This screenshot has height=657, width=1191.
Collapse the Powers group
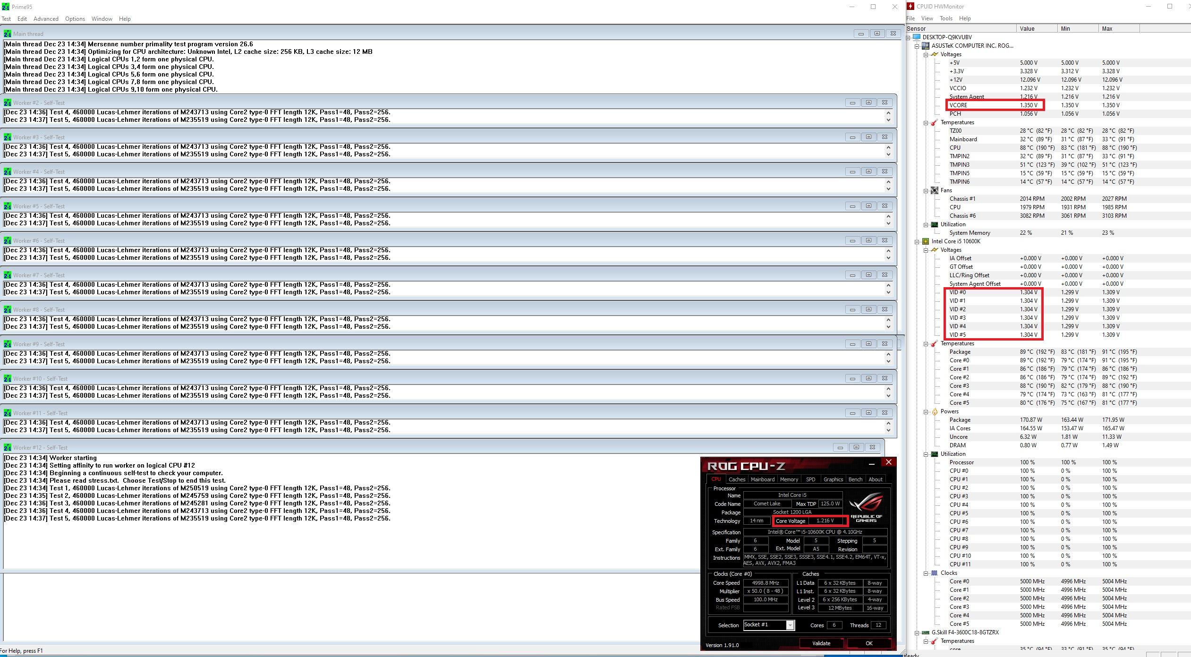(x=926, y=411)
